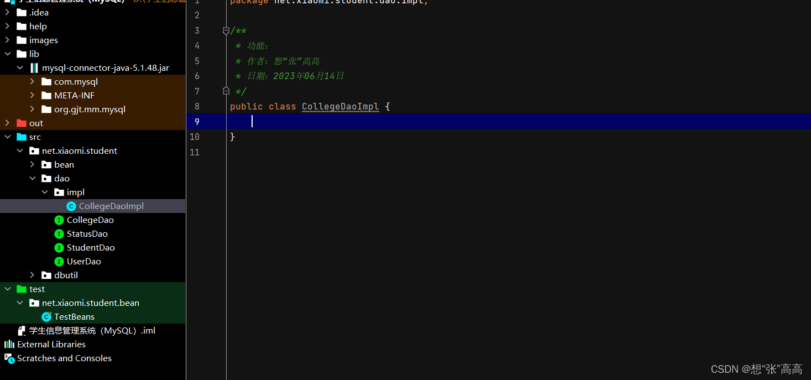Click the lib folder icon
This screenshot has height=380, width=811.
[x=22, y=54]
